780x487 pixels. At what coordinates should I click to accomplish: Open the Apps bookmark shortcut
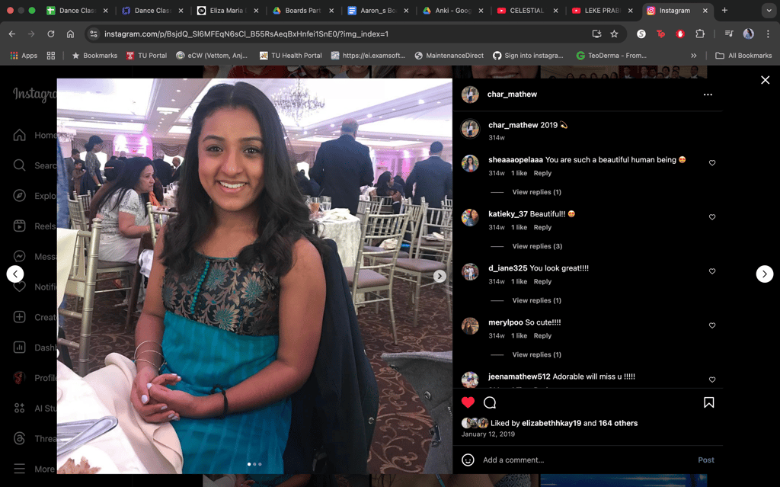[x=24, y=56]
